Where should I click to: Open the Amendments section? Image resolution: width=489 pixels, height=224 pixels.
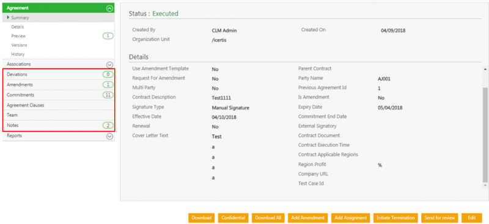coord(59,84)
